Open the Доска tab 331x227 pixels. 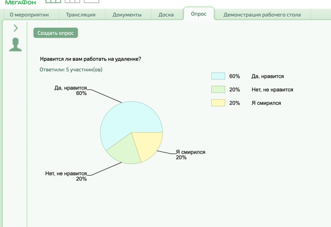click(x=166, y=15)
